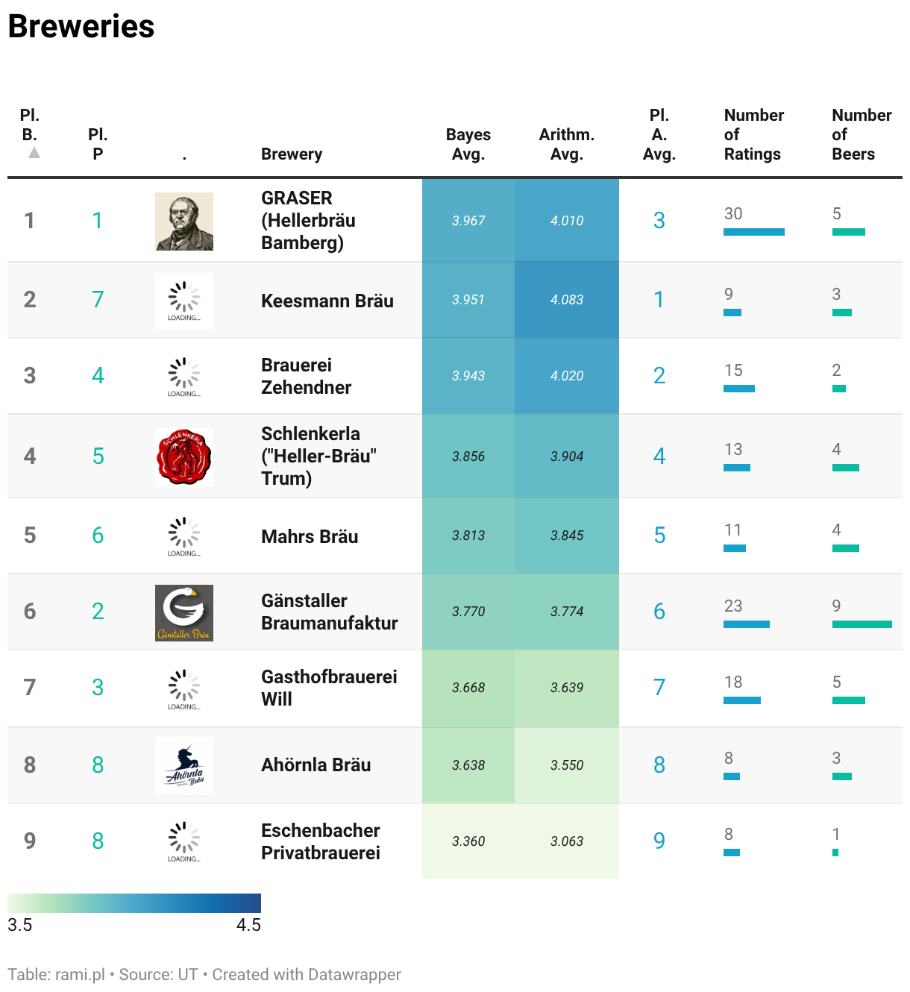Click the Keesmann Bräu brewery name
The image size is (910, 992).
(327, 301)
